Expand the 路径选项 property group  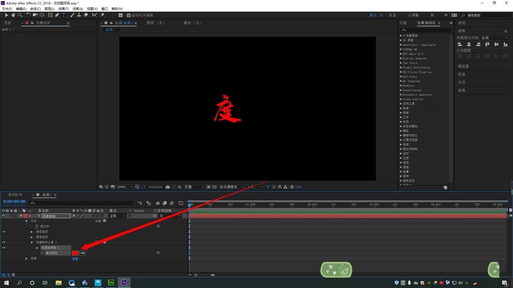pyautogui.click(x=32, y=232)
